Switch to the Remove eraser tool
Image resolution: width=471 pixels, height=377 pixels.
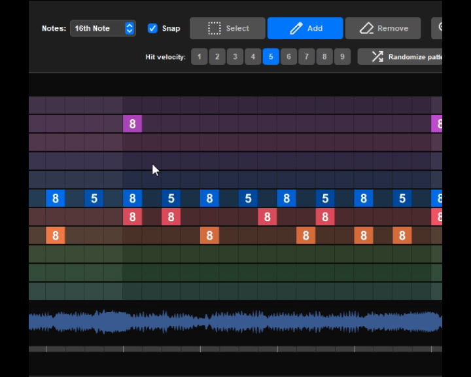coord(383,28)
